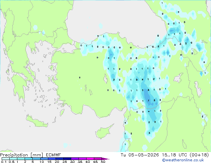Click the 'Precipitation [mm]' title label
Screen dimensions: 211x163
[21, 155]
